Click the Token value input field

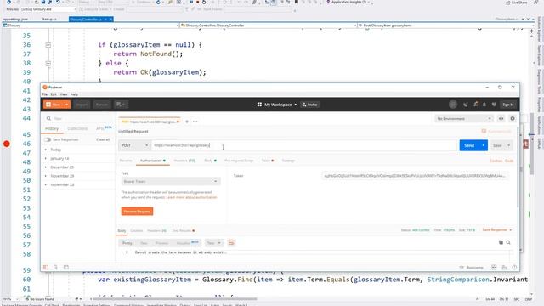point(415,176)
